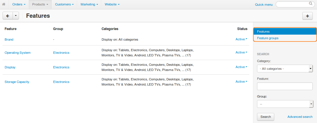
Task: Click the Status column header
Action: [242, 29]
